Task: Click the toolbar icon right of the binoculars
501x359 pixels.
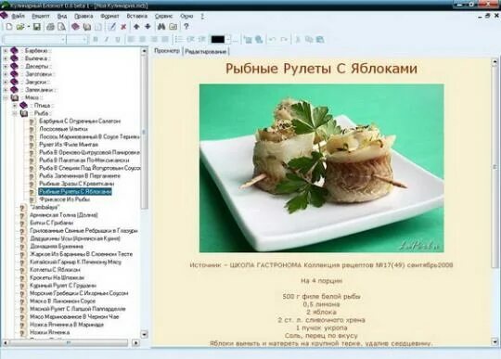Action: pyautogui.click(x=173, y=27)
